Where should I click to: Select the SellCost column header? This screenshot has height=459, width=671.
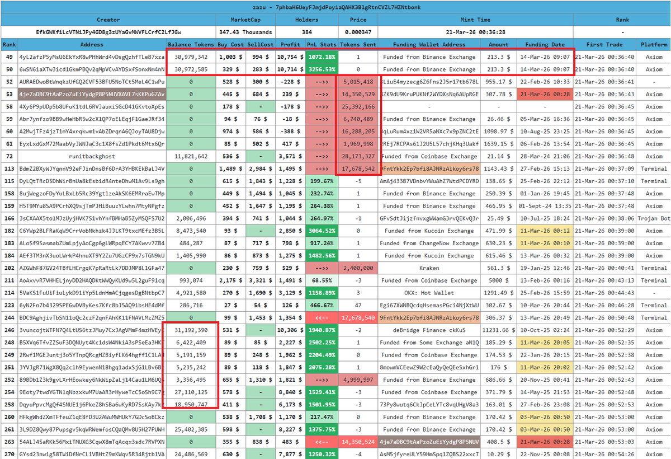pos(260,45)
